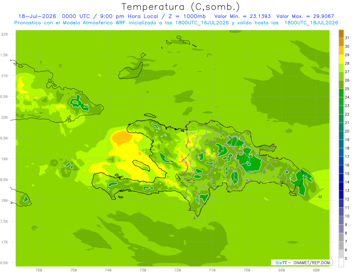The width and height of the screenshot is (355, 274).
Task: Click the "17N" latitude axis label
Action: pos(4,242)
